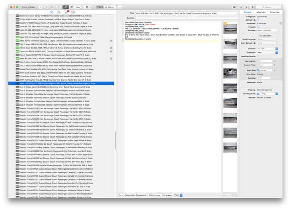Enable the Quantity checkbox
Viewport: 291px width, 210px height.
[258, 78]
